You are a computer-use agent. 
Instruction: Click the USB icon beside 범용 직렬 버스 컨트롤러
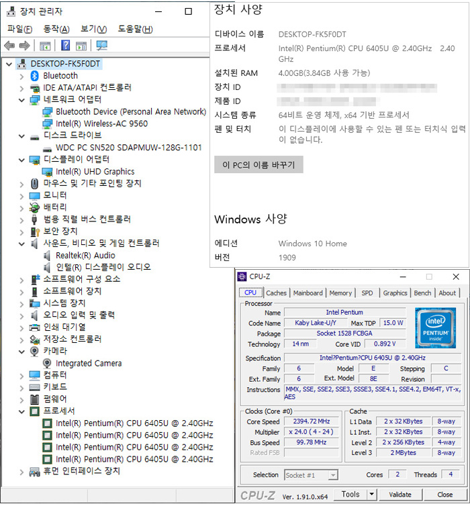coord(34,219)
